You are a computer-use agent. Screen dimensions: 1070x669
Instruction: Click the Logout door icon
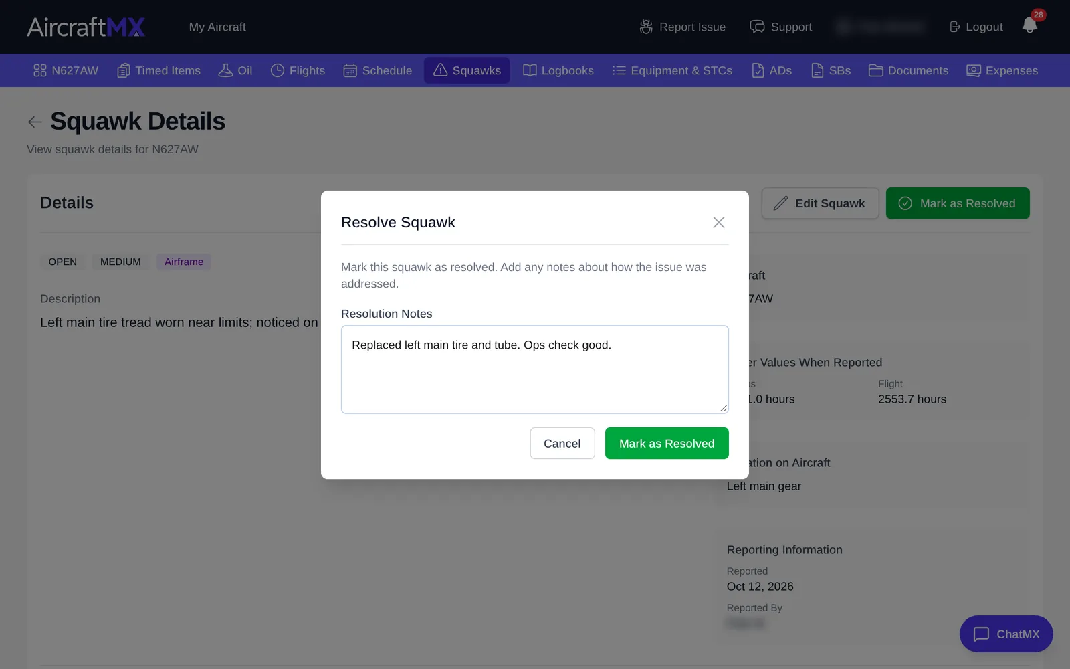(x=955, y=27)
